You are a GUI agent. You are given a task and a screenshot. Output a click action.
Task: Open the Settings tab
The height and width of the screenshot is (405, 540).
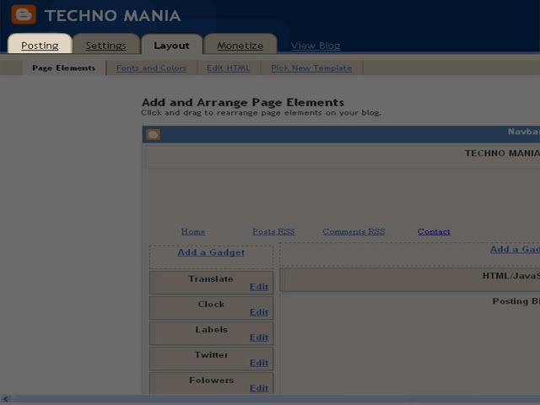tap(105, 46)
